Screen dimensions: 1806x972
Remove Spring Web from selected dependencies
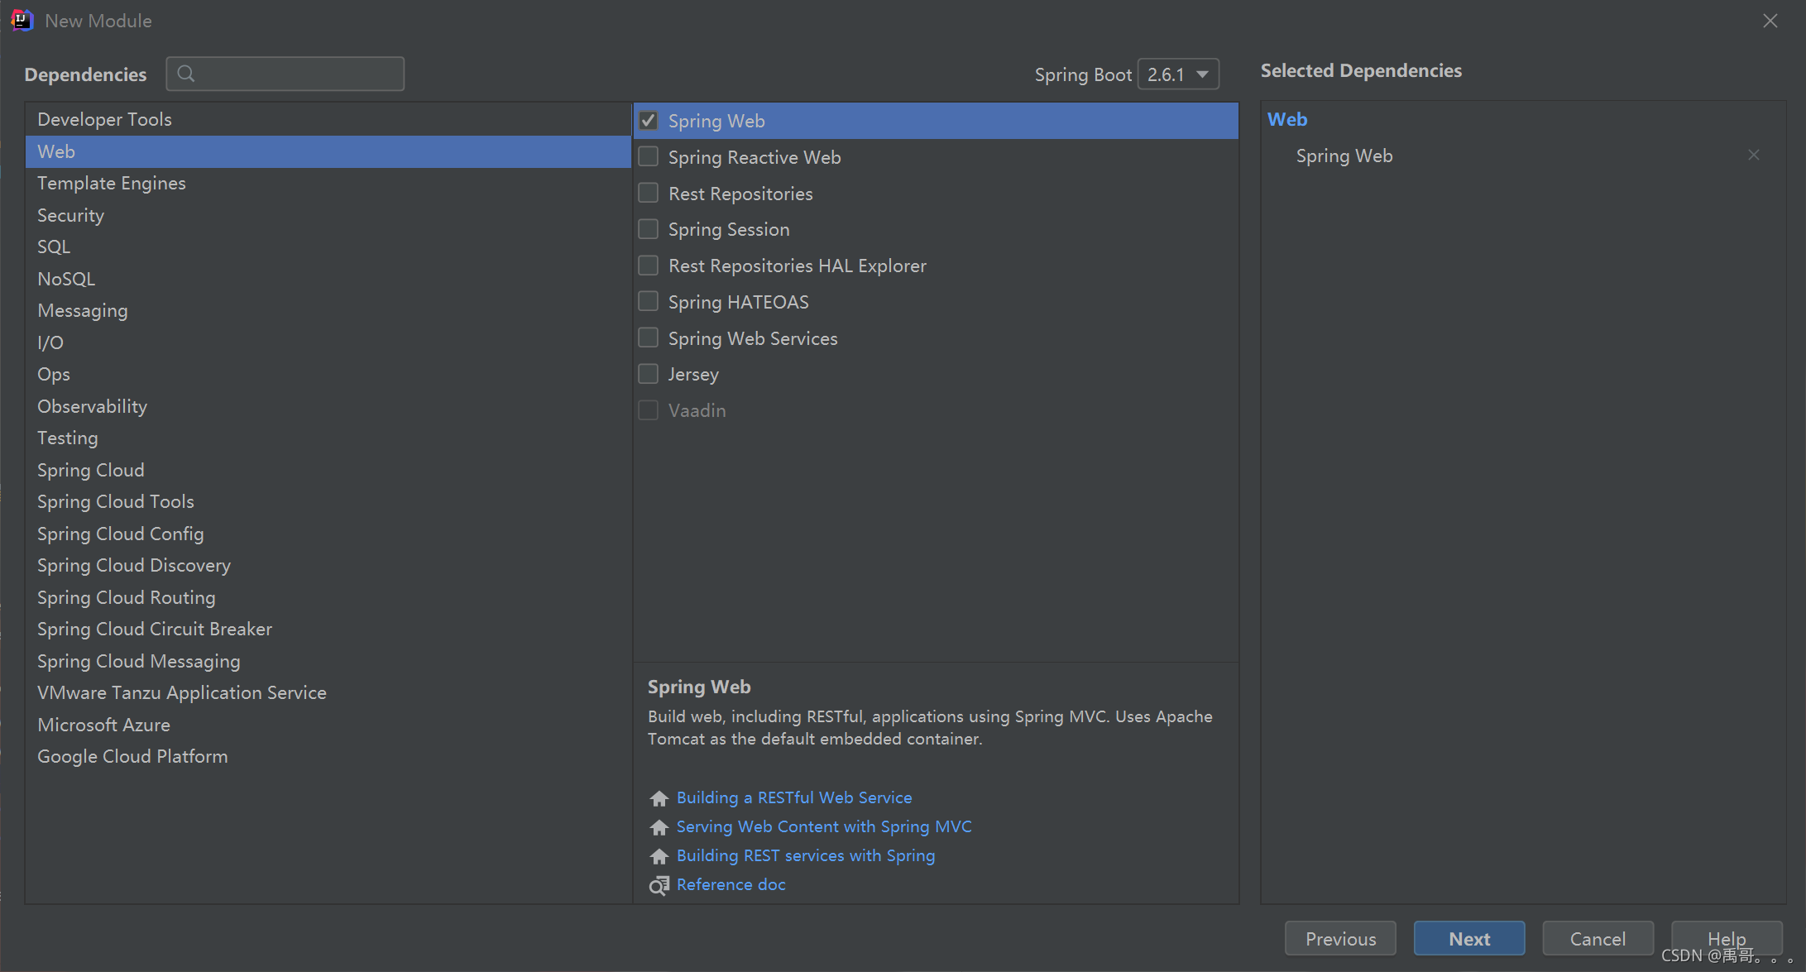[1753, 156]
